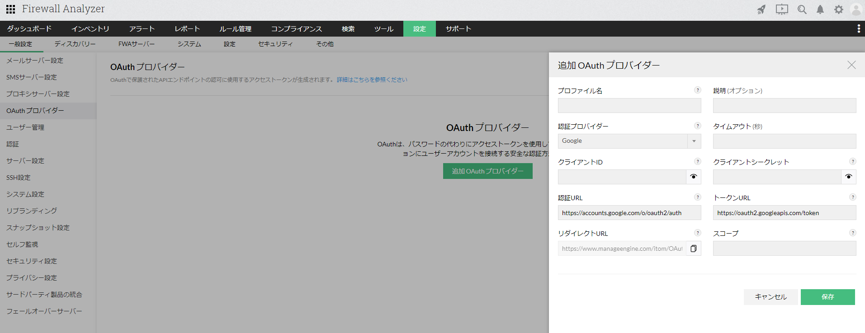Open コンプライアンス in the main menu

[x=297, y=29]
